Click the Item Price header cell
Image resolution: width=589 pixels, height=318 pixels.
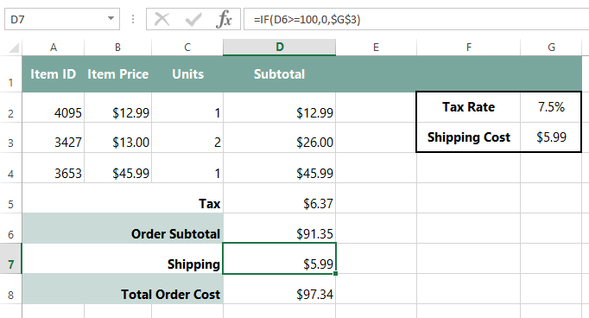(118, 74)
